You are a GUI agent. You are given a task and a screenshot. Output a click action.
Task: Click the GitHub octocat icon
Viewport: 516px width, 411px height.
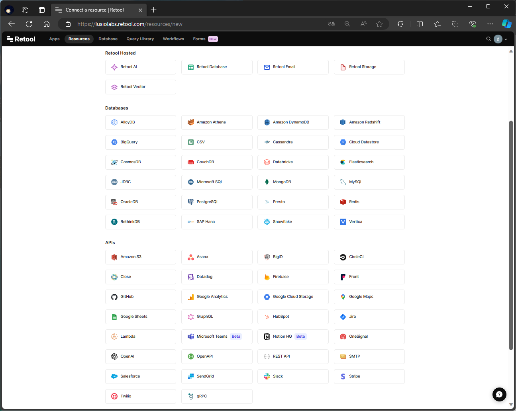[x=114, y=297]
